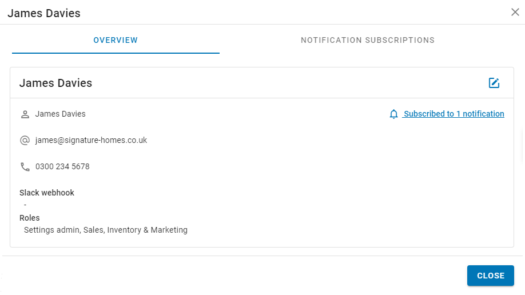Open the Subscribed to 1 notification link
Screen dimensions: 525x295
(x=454, y=114)
